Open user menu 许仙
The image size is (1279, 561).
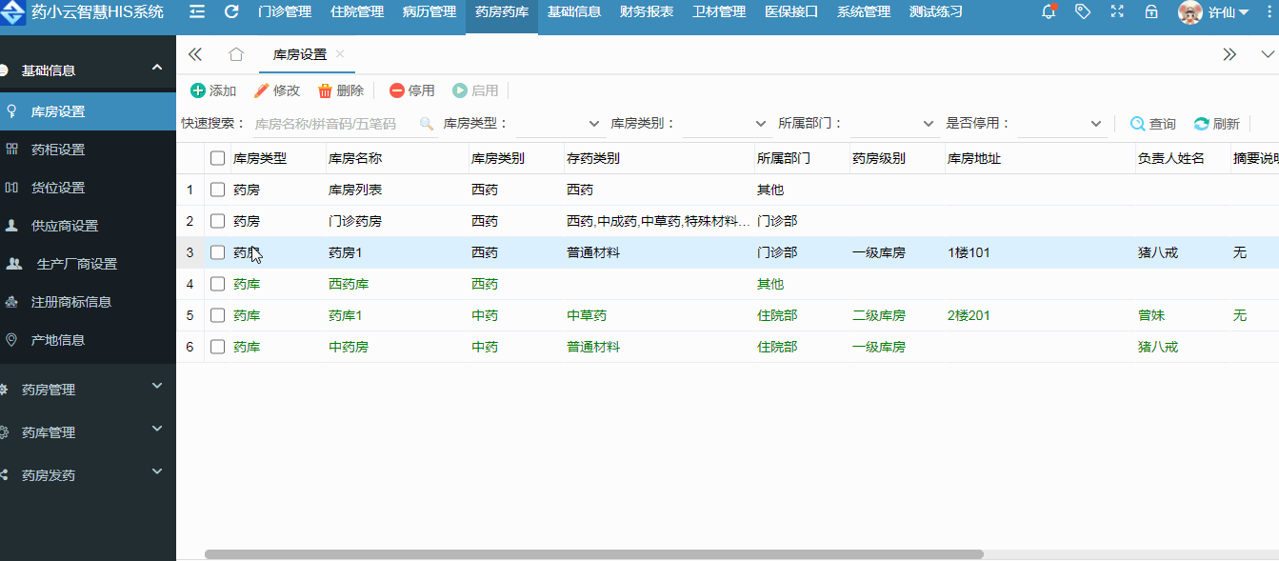click(1229, 12)
